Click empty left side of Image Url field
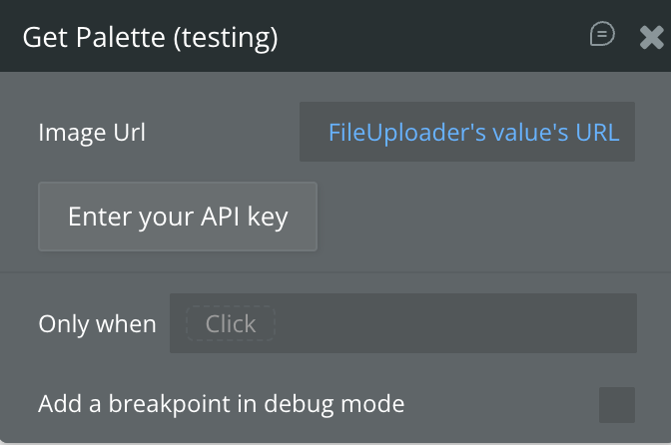Image resolution: width=671 pixels, height=445 pixels. point(314,132)
